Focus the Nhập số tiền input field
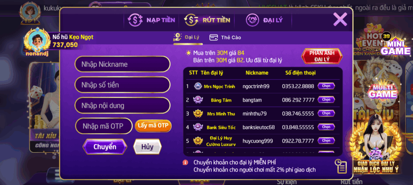Viewport: 413px width, 185px height. point(123,85)
